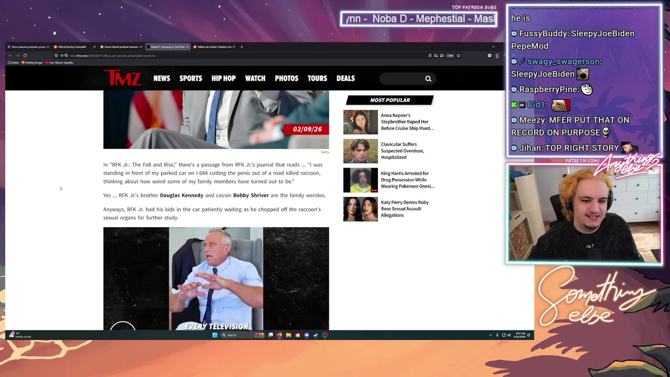
Task: Click the taskbar weather widget
Action: [x=21, y=335]
